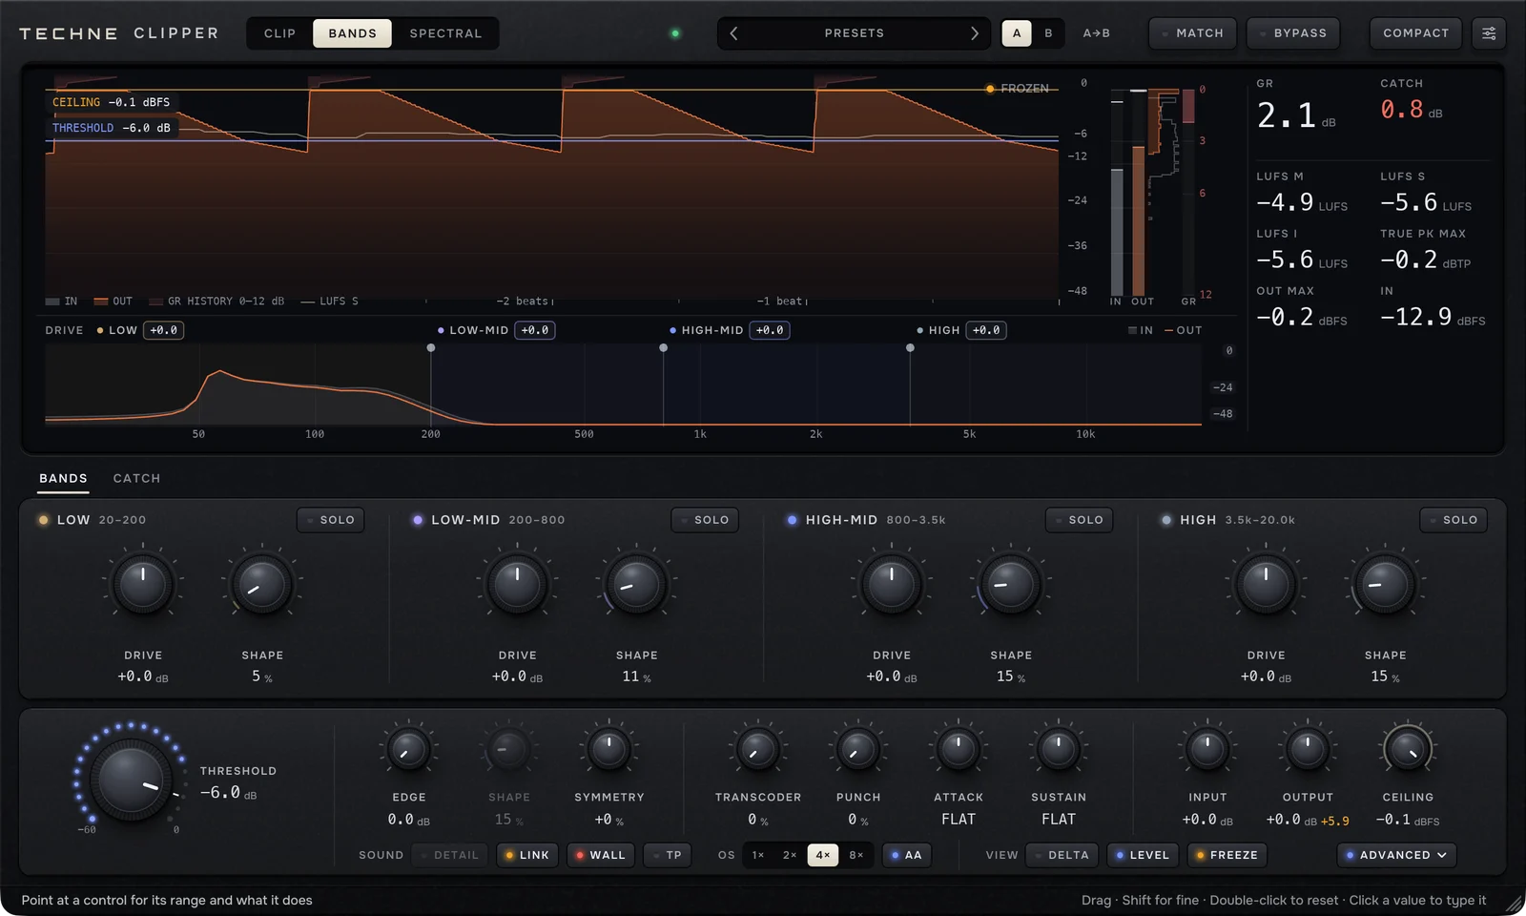Solo the HIGH-MID band
The height and width of the screenshot is (916, 1526).
click(x=1079, y=520)
